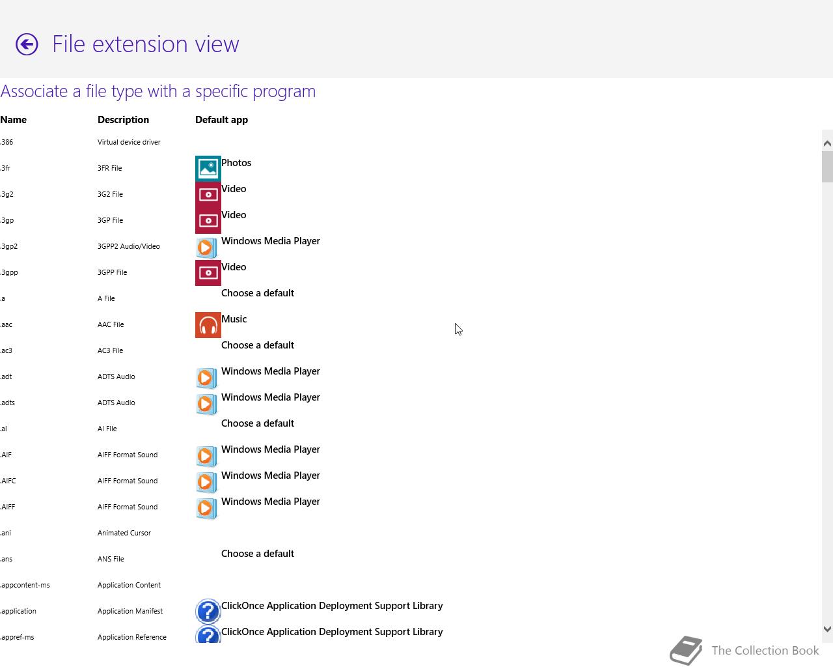
Task: Select the .3gp2 extension name
Action: point(9,246)
